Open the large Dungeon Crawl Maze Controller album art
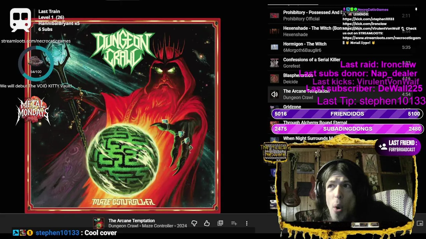This screenshot has width=426, height=239. pos(122,116)
